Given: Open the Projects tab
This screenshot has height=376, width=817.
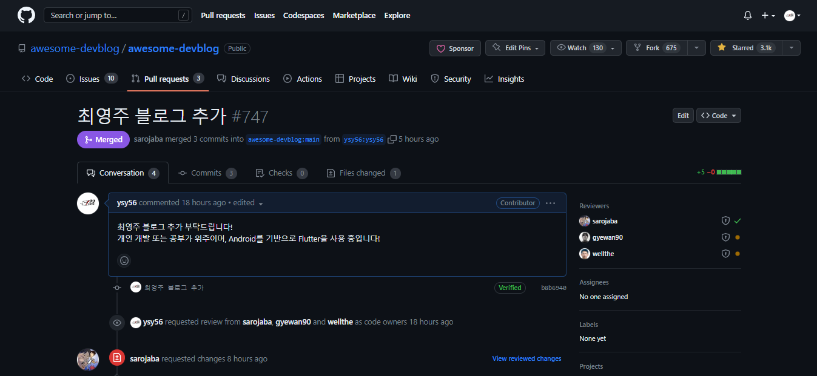Looking at the screenshot, I should click(x=355, y=79).
